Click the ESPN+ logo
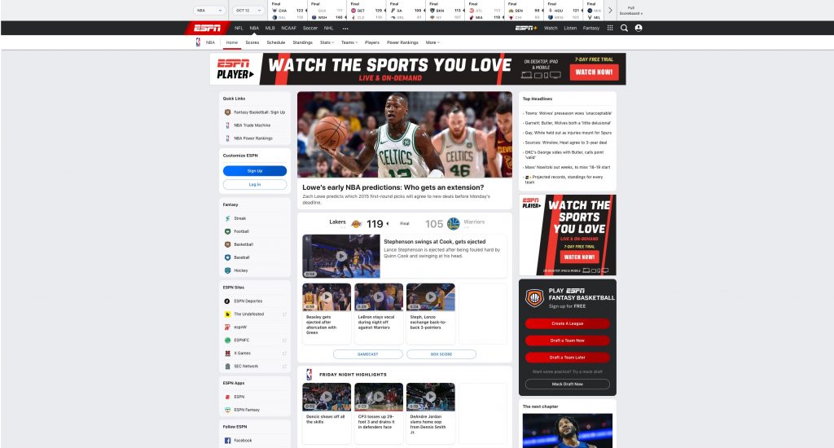Image resolution: width=834 pixels, height=448 pixels. coord(525,28)
